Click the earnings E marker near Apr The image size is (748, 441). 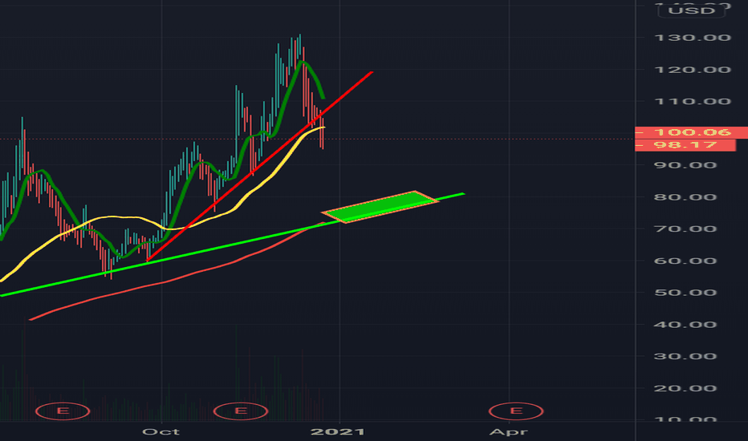516,411
